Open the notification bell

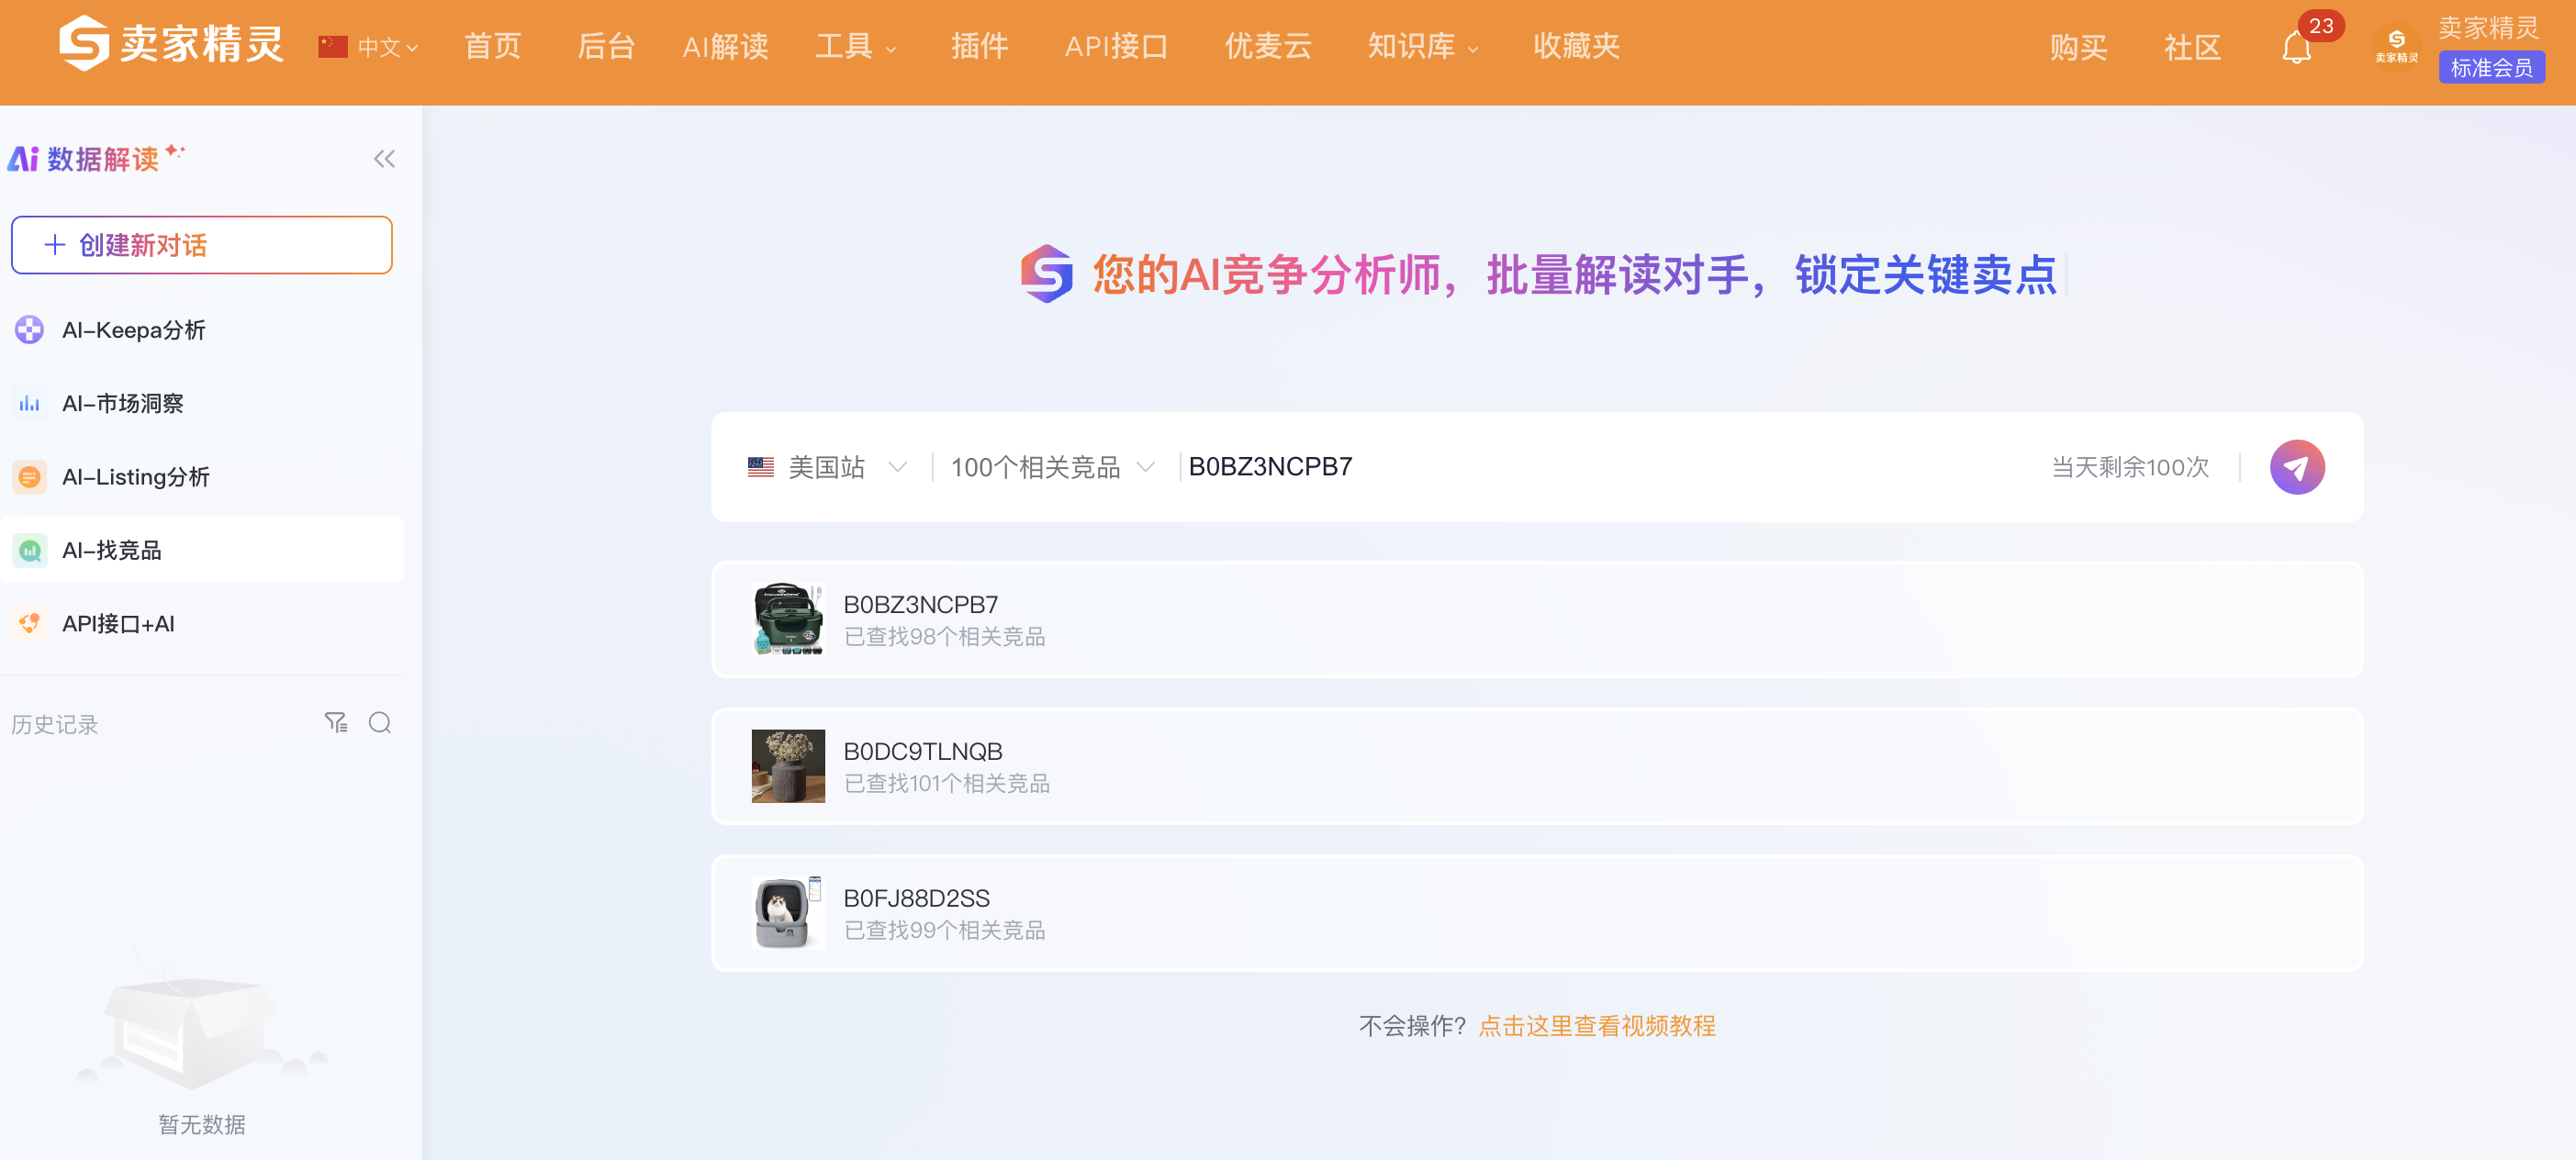[x=2296, y=47]
